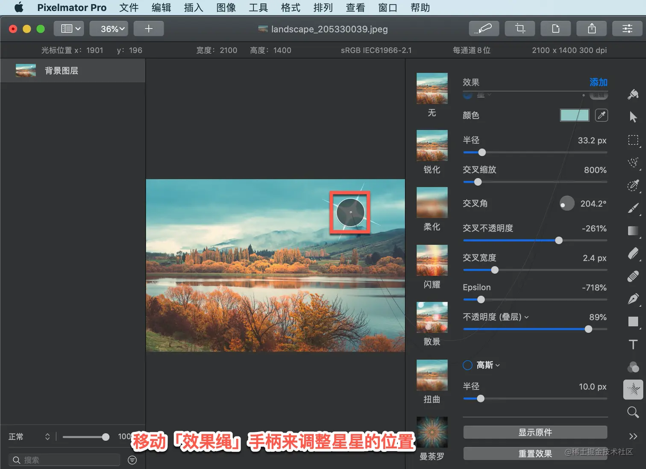This screenshot has width=646, height=469.
Task: Open the Pixelmator Pro app menu
Action: coord(72,8)
